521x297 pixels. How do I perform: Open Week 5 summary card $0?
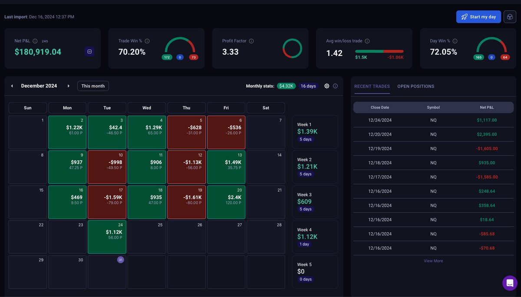[315, 272]
